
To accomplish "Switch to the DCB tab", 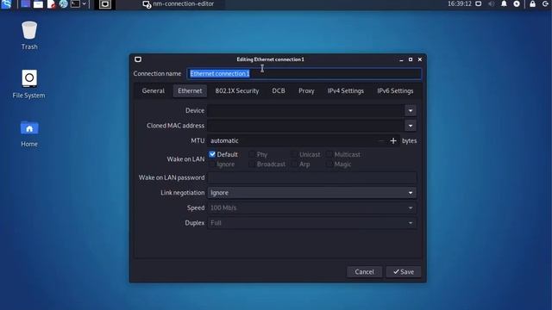I will pyautogui.click(x=279, y=90).
